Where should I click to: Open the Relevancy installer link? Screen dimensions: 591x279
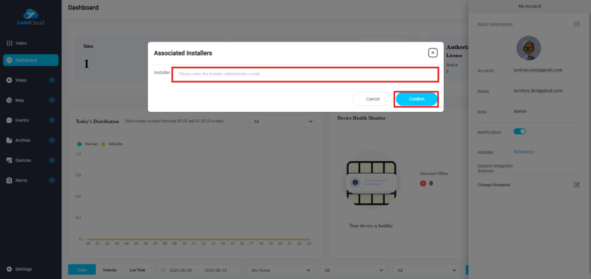pyautogui.click(x=523, y=152)
